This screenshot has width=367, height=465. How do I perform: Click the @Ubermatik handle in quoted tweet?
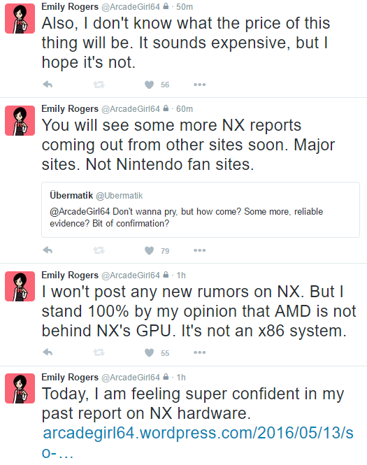click(119, 196)
